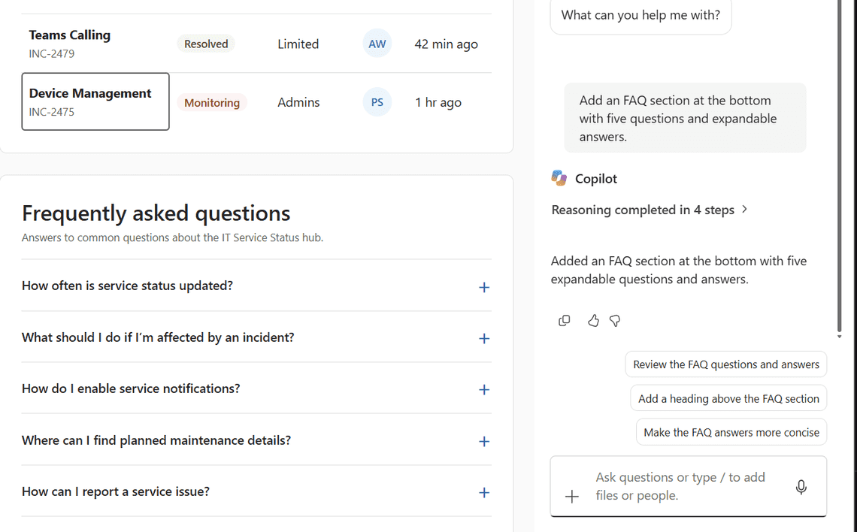Click the 'Add an FAQ section' user message
This screenshot has width=857, height=532.
coord(685,118)
